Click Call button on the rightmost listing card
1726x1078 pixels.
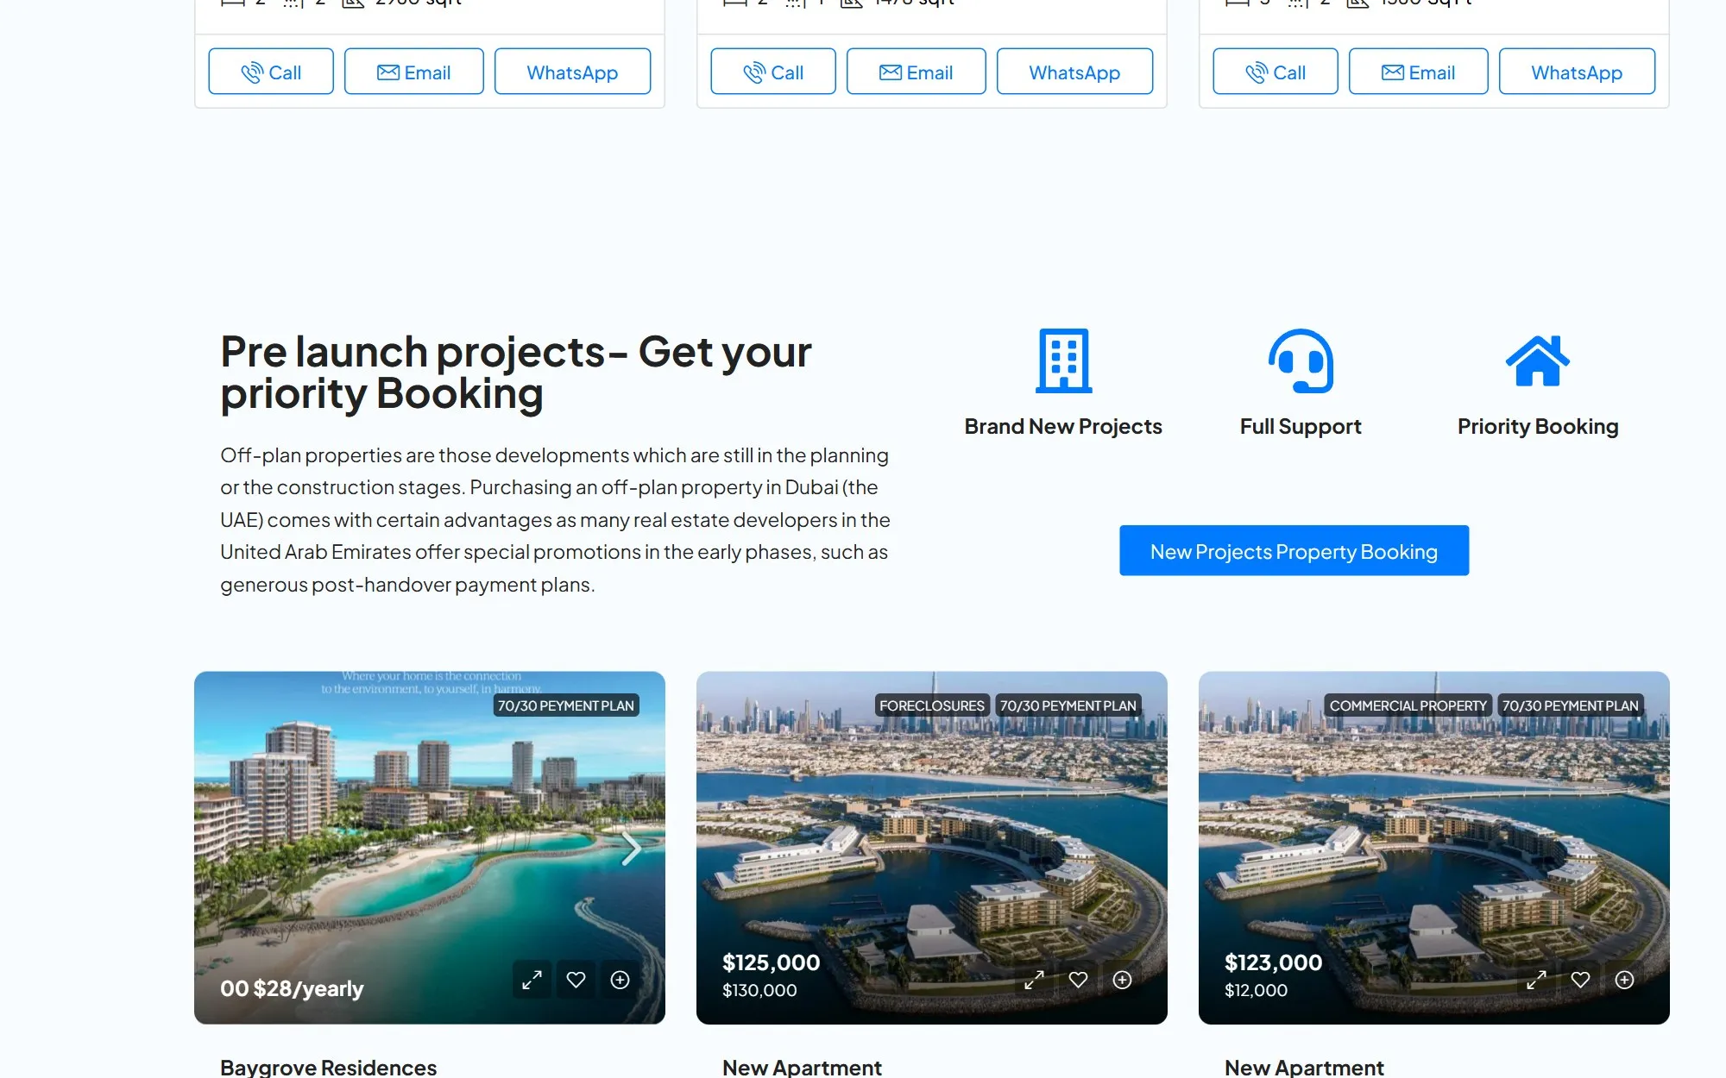(x=1276, y=72)
